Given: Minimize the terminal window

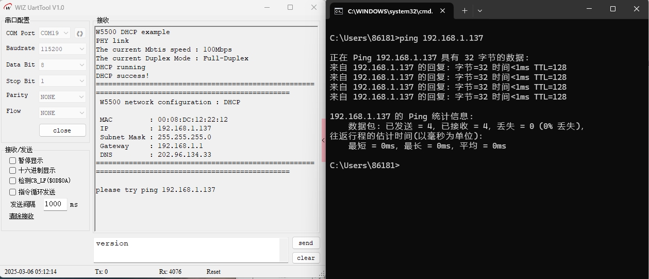Looking at the screenshot, I should (589, 9).
